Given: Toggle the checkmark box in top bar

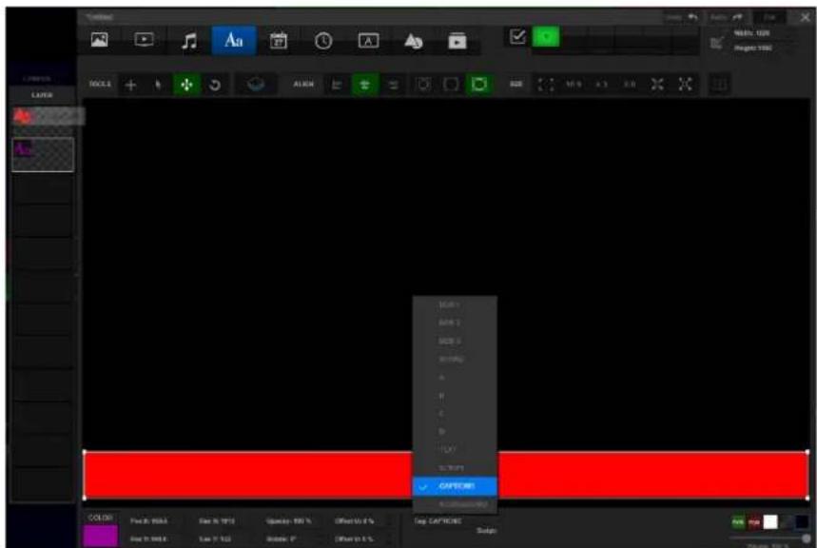Looking at the screenshot, I should [517, 36].
